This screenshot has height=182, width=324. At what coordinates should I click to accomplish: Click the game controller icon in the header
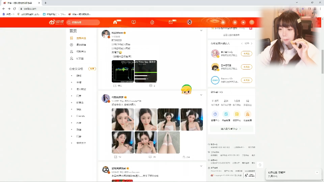click(x=223, y=22)
